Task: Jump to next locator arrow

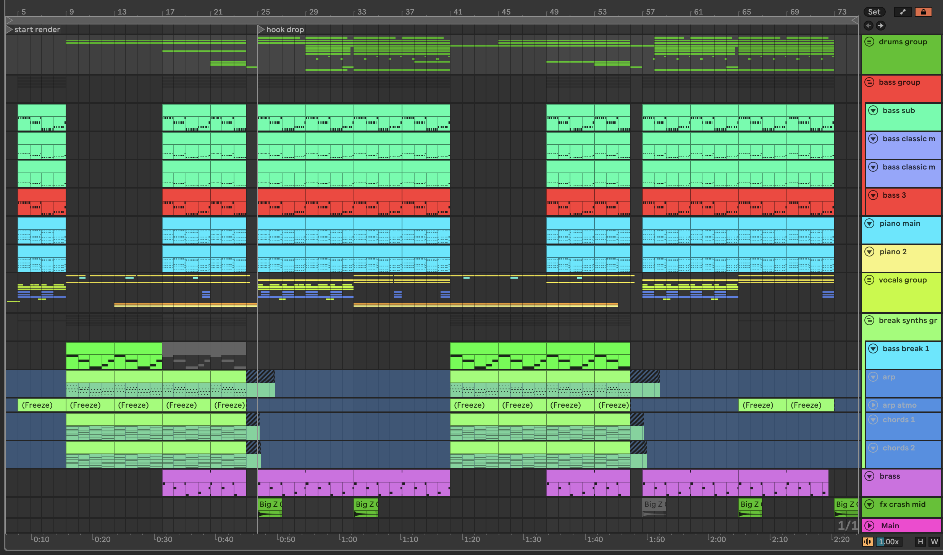Action: coord(880,26)
